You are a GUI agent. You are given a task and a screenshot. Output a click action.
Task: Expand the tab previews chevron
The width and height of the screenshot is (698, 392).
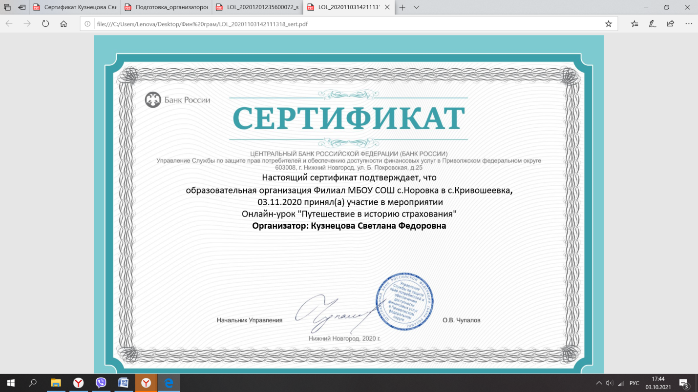(416, 7)
